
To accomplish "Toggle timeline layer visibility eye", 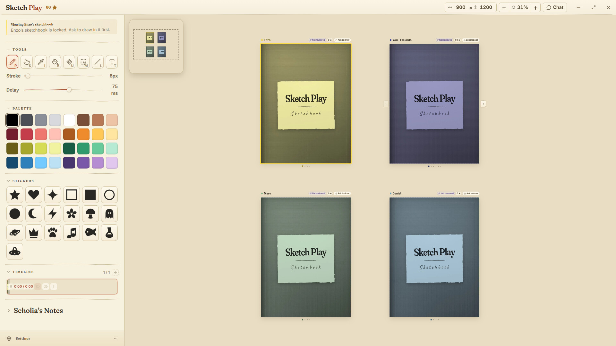I will click(x=46, y=287).
